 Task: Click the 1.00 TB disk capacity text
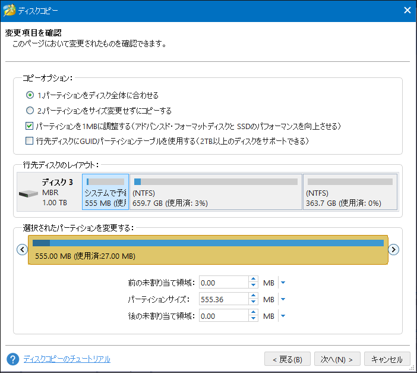coord(55,202)
